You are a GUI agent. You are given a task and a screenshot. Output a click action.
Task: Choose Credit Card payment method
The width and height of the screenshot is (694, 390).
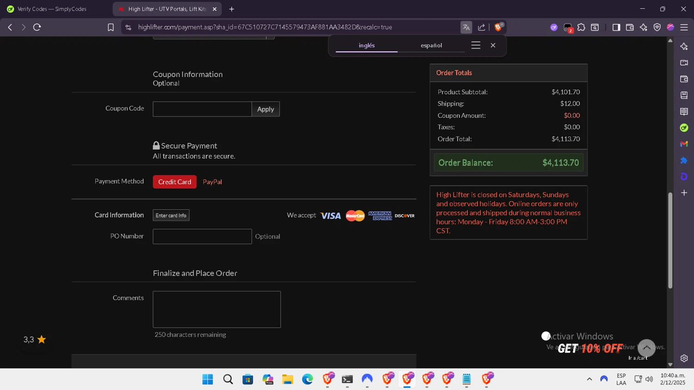174,182
